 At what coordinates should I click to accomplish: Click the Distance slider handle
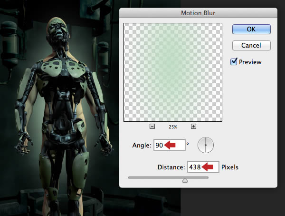tap(185, 180)
